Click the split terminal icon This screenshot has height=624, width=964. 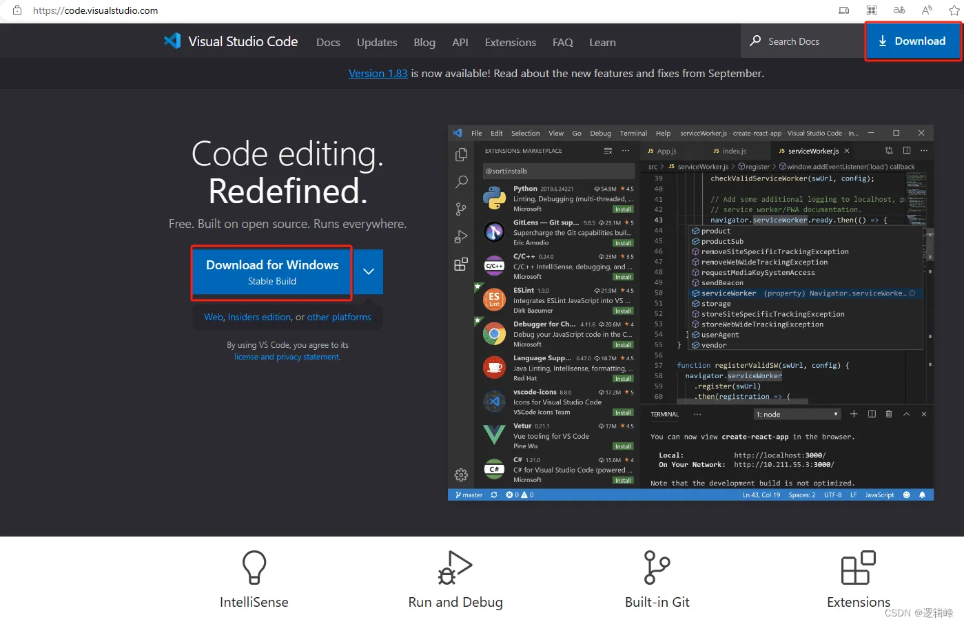tap(872, 414)
